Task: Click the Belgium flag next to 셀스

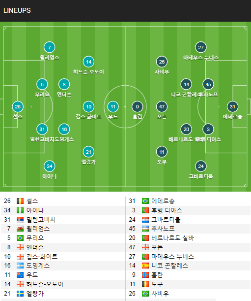Action: coord(20,201)
